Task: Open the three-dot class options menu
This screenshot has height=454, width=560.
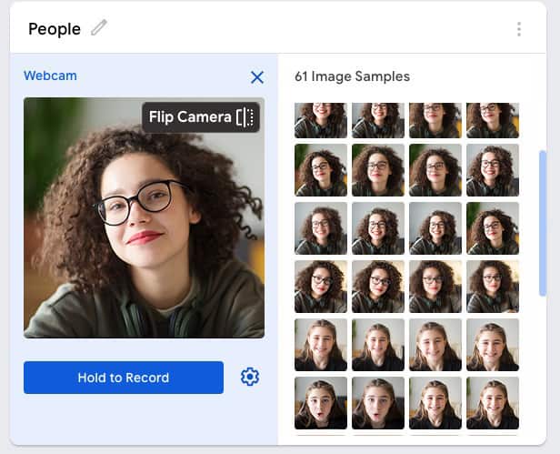Action: [519, 29]
